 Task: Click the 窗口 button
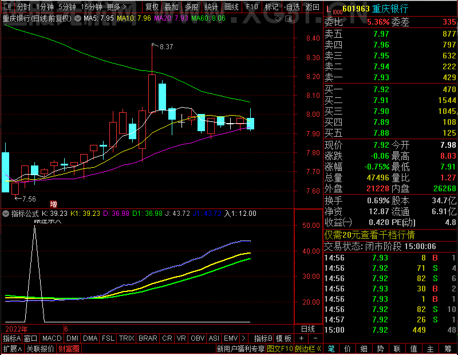point(31,338)
